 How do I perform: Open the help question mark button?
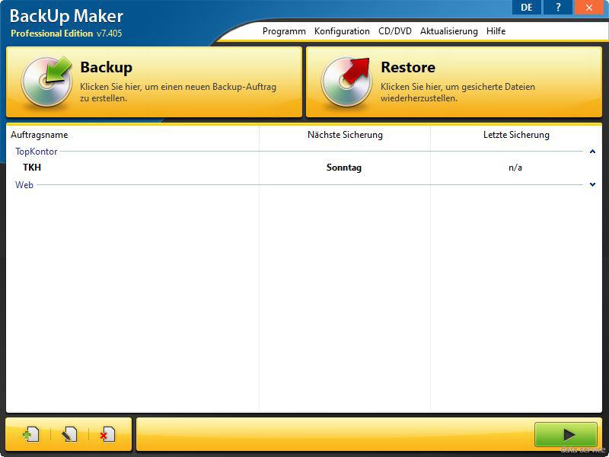point(557,8)
